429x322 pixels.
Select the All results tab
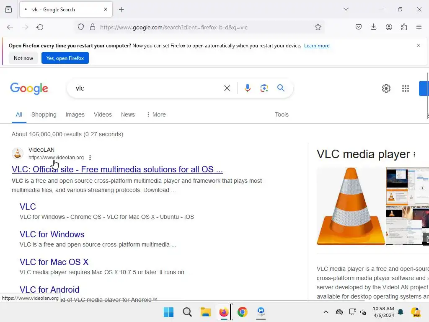19,114
